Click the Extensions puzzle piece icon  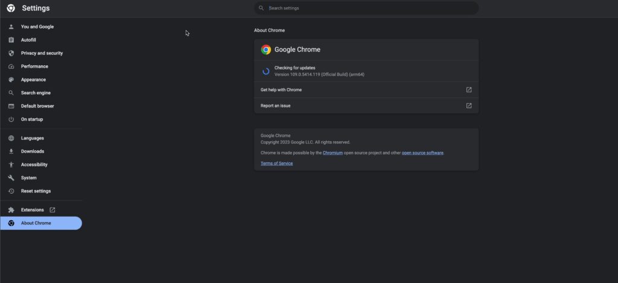point(11,210)
